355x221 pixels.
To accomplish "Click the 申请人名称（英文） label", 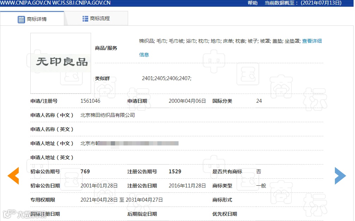I will point(52,129).
